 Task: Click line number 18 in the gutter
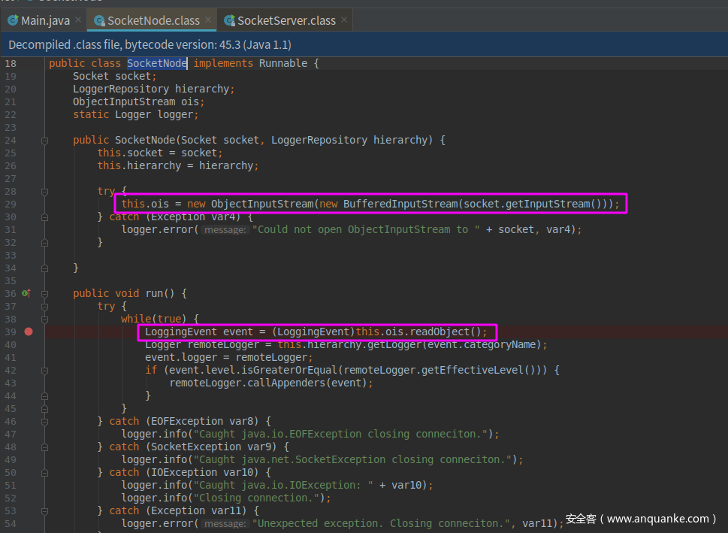tap(11, 63)
